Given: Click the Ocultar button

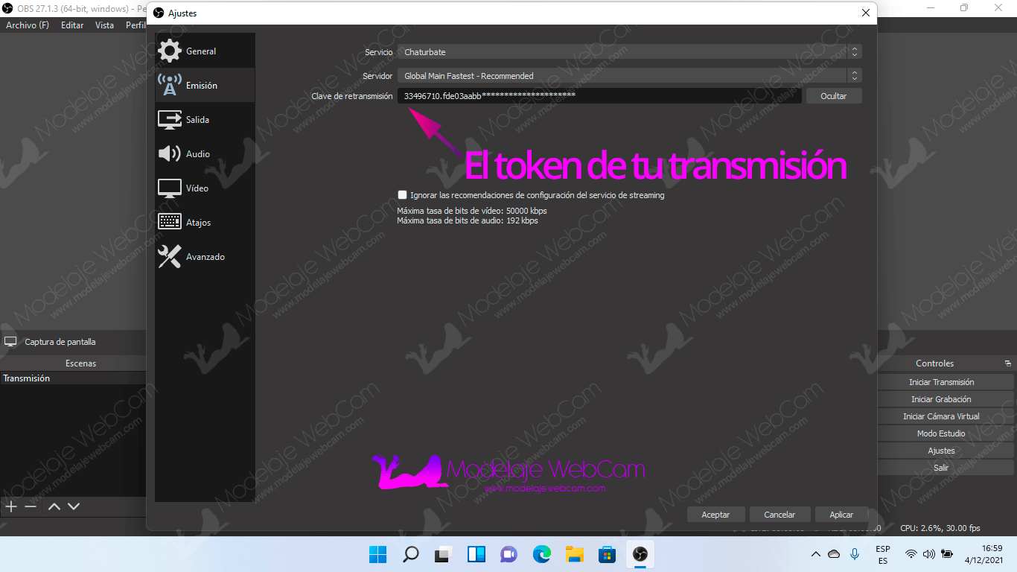Looking at the screenshot, I should [833, 96].
